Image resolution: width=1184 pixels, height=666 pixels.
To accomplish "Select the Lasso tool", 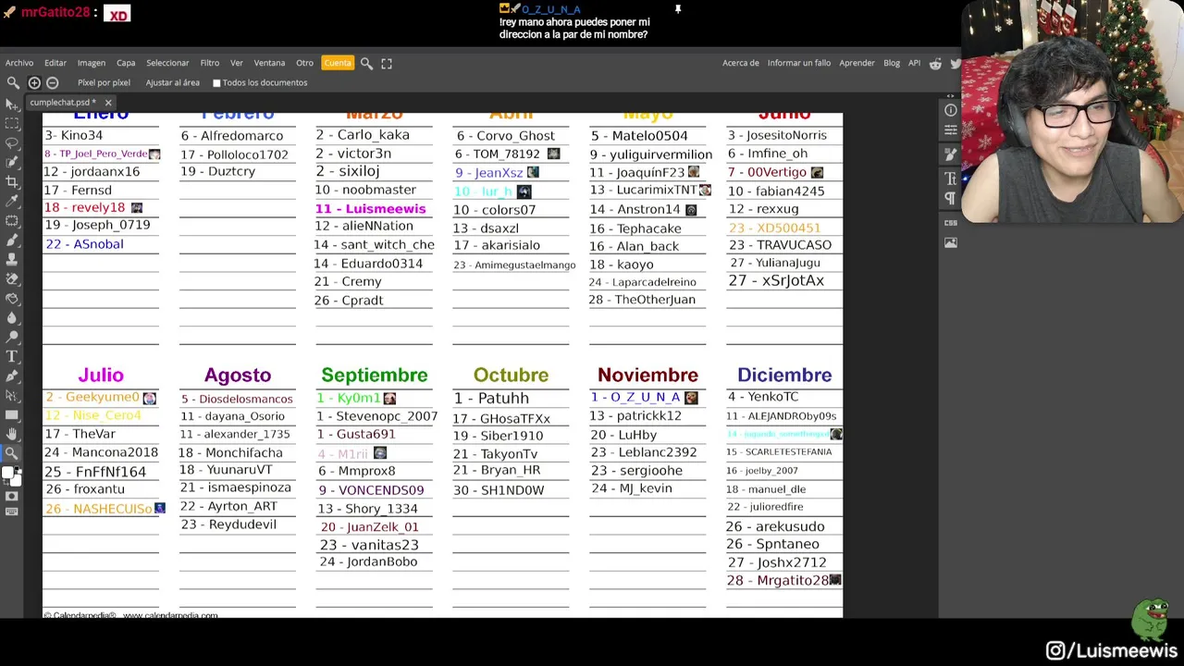I will (12, 143).
